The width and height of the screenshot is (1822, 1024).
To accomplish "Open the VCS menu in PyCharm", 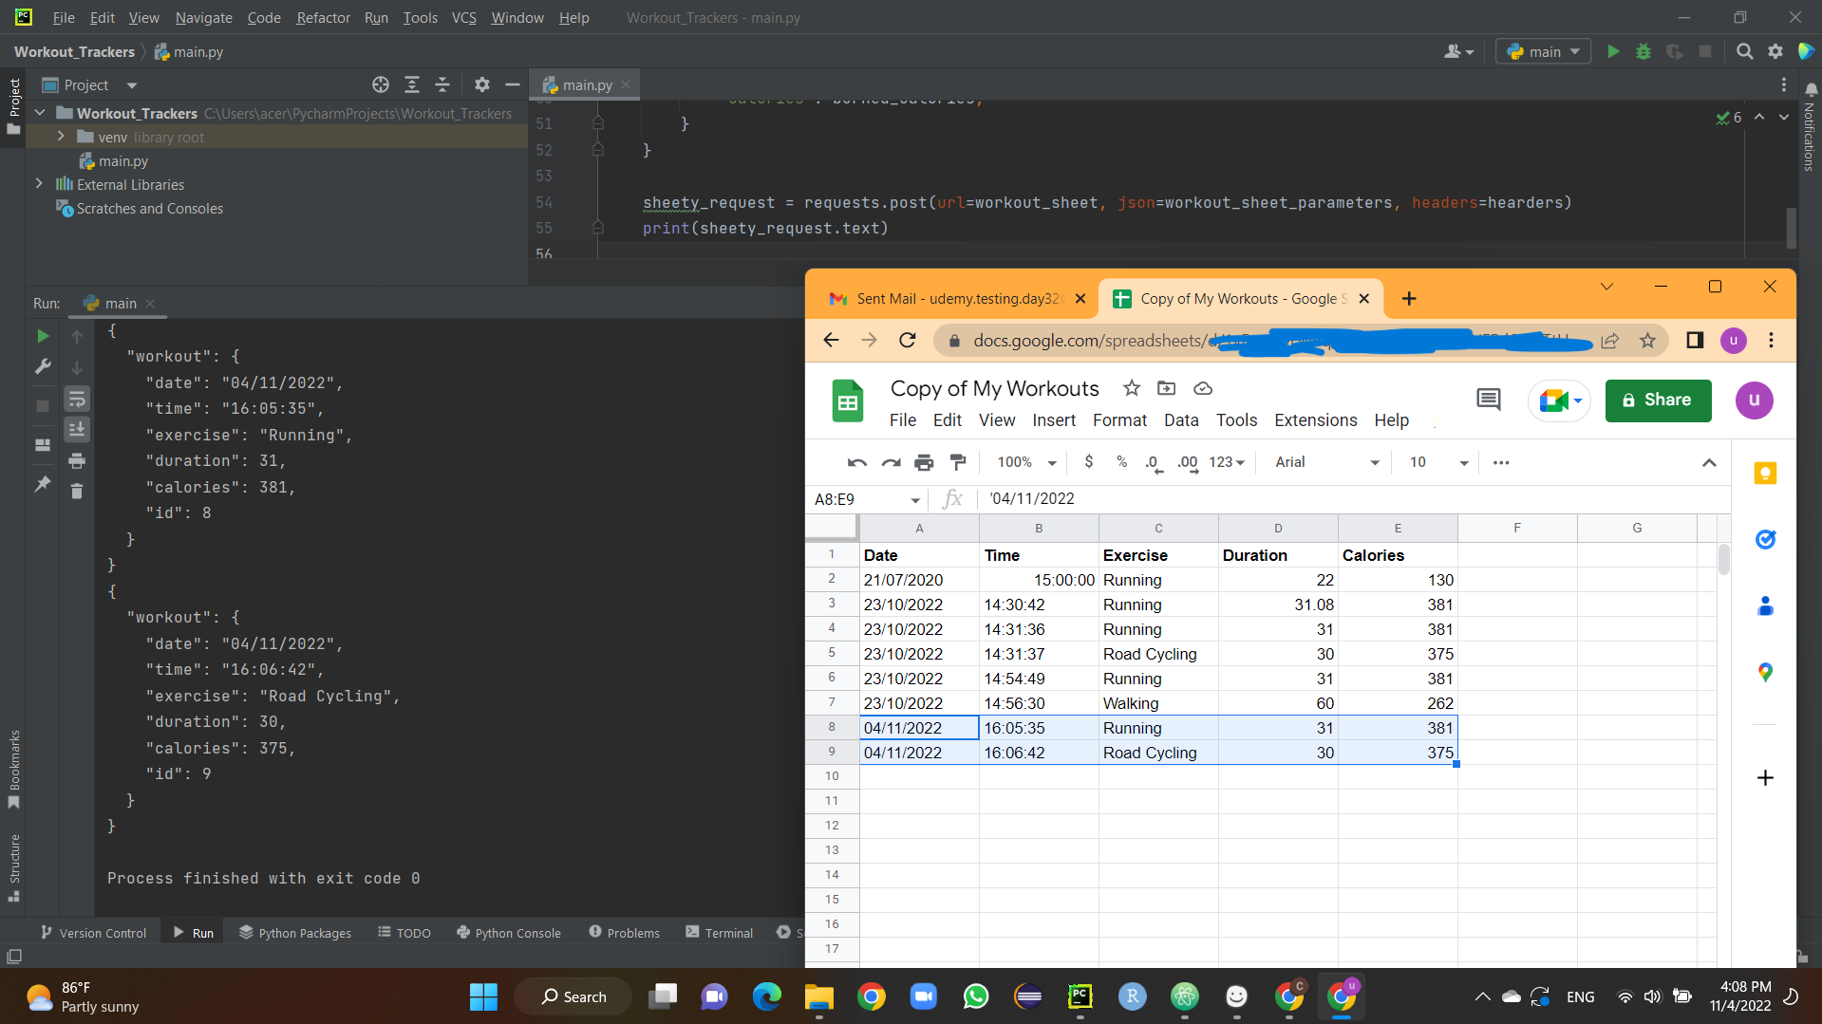I will pyautogui.click(x=463, y=17).
